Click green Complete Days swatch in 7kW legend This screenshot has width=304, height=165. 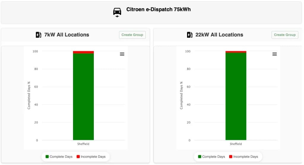tap(47, 156)
